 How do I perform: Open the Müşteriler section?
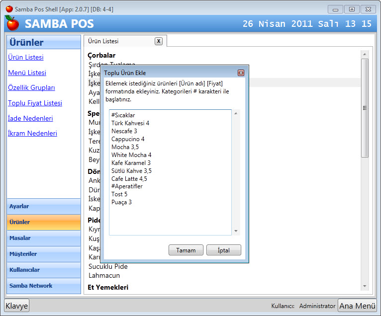click(x=43, y=254)
